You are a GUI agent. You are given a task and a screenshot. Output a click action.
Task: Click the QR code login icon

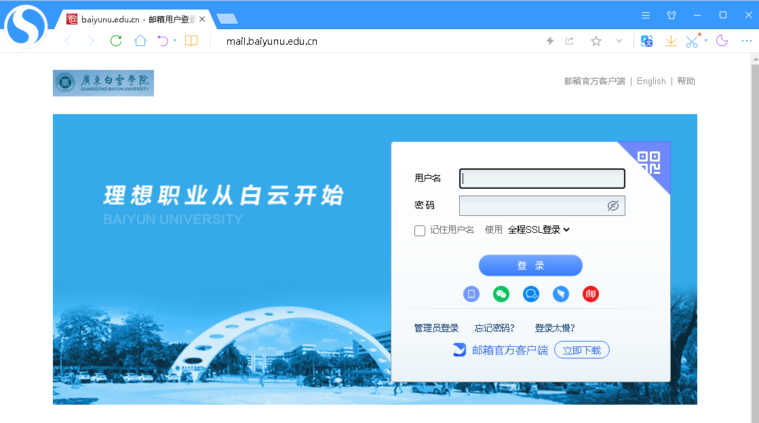pyautogui.click(x=649, y=162)
